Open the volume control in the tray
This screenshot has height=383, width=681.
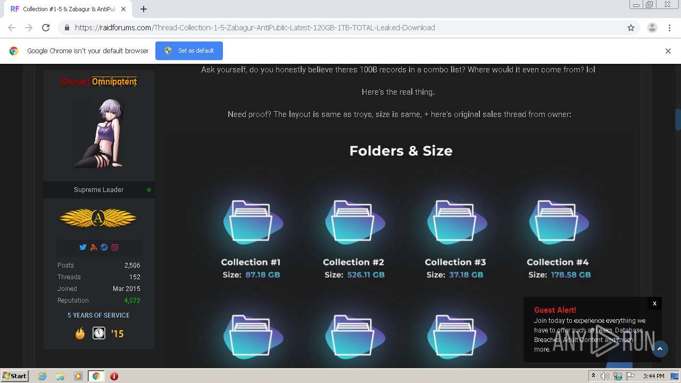pos(605,376)
